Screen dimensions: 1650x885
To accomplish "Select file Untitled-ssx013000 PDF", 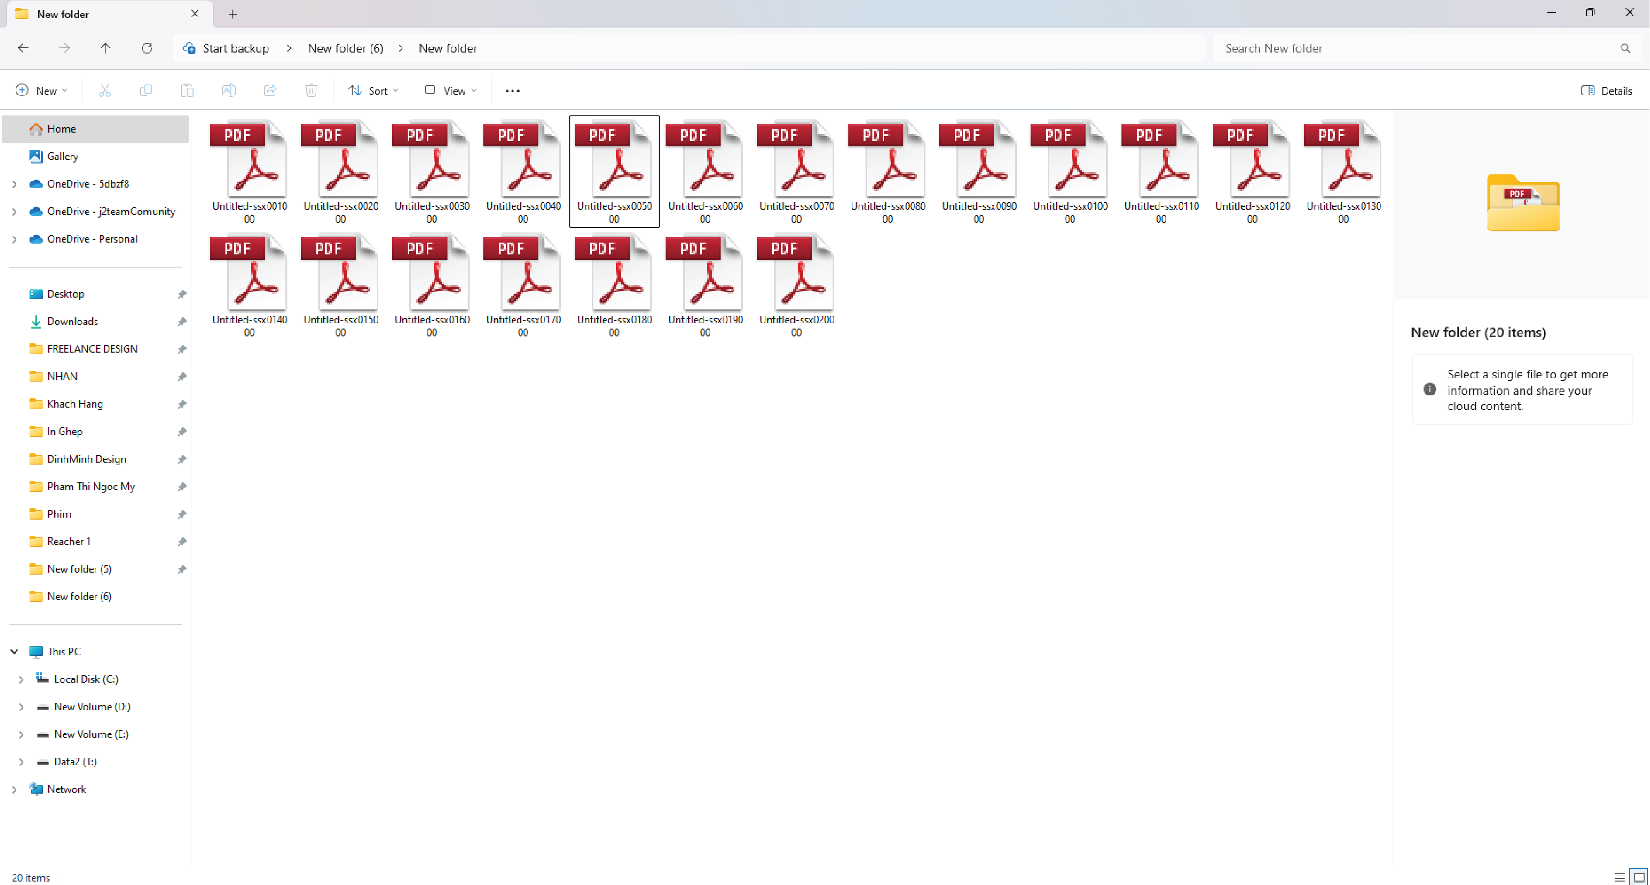I will coord(1343,171).
